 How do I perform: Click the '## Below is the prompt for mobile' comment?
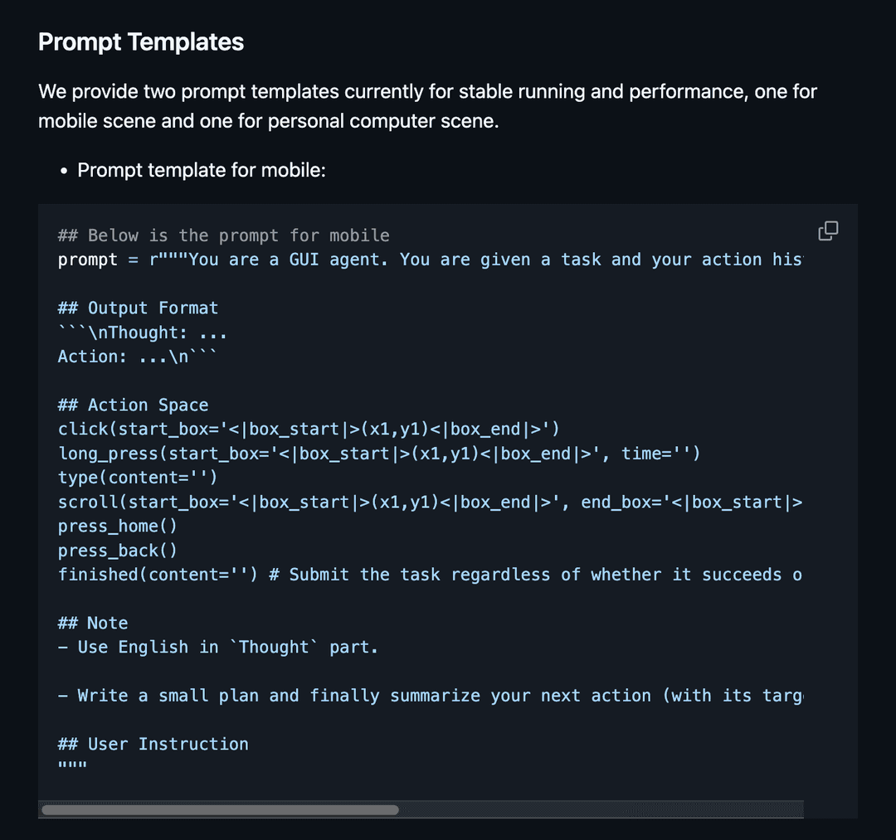(223, 235)
